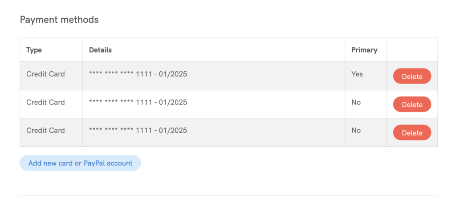Click the Details column header
The image size is (456, 204).
click(100, 50)
